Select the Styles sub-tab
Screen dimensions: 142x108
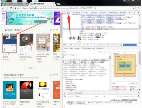66,48
